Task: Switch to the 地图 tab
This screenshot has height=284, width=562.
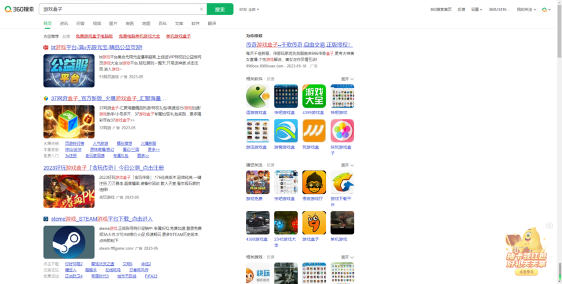Action: (x=147, y=24)
